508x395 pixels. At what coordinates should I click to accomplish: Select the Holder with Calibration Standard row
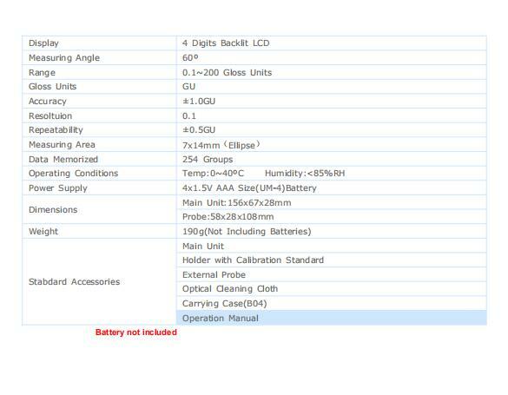(332, 260)
